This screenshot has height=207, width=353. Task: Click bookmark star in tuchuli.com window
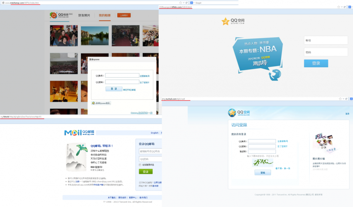click(340, 99)
